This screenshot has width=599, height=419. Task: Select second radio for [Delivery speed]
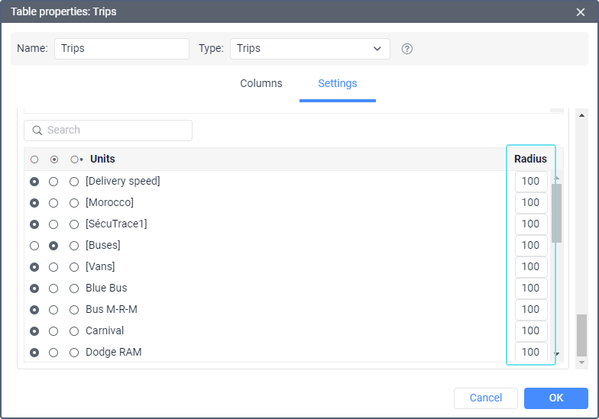coord(53,182)
